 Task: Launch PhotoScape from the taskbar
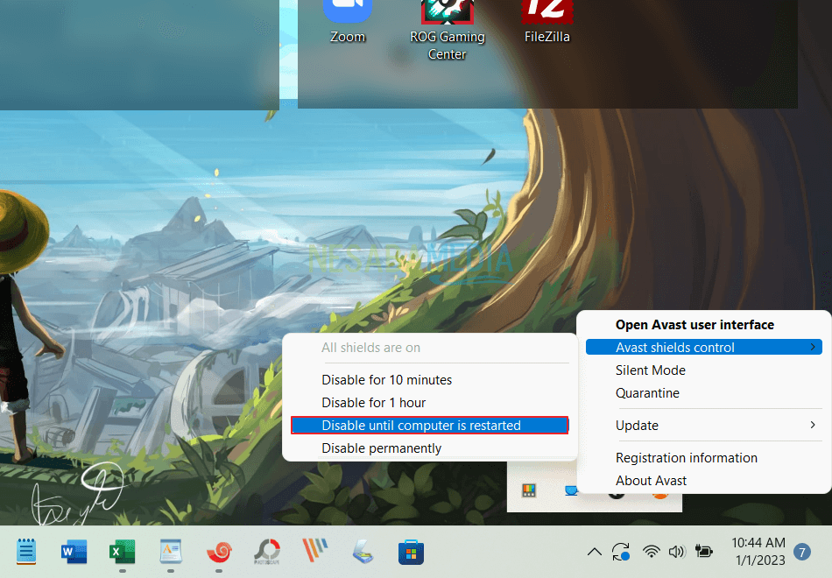(267, 552)
